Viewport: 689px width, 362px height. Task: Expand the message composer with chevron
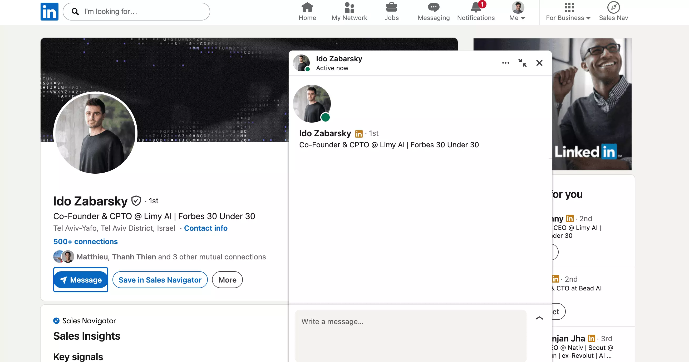539,318
